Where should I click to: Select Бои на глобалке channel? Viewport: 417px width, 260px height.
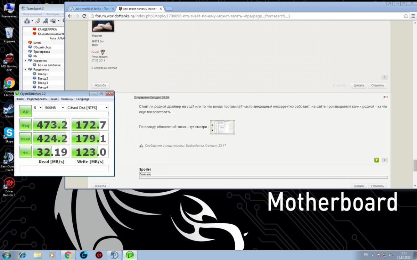point(49,65)
